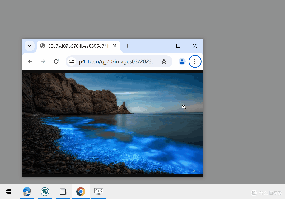Open a new tab with plus button
This screenshot has width=285, height=199.
point(128,46)
